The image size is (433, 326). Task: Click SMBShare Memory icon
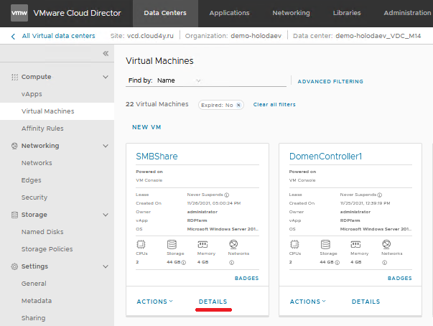202,244
